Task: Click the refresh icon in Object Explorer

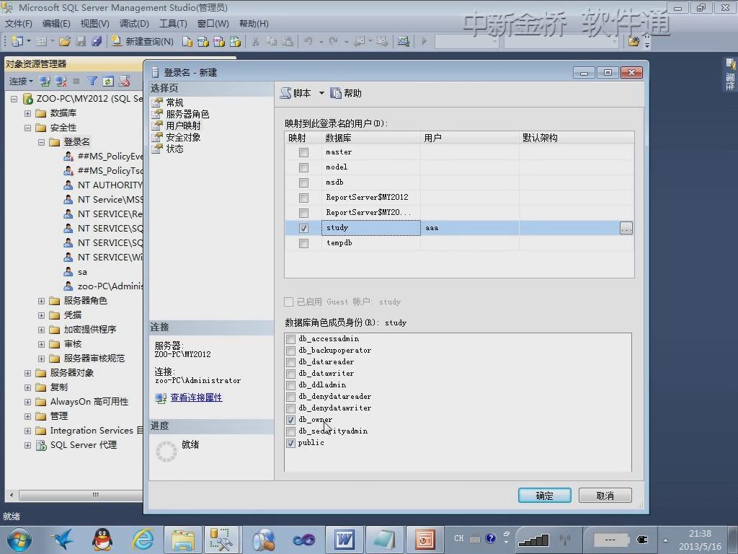Action: point(108,81)
